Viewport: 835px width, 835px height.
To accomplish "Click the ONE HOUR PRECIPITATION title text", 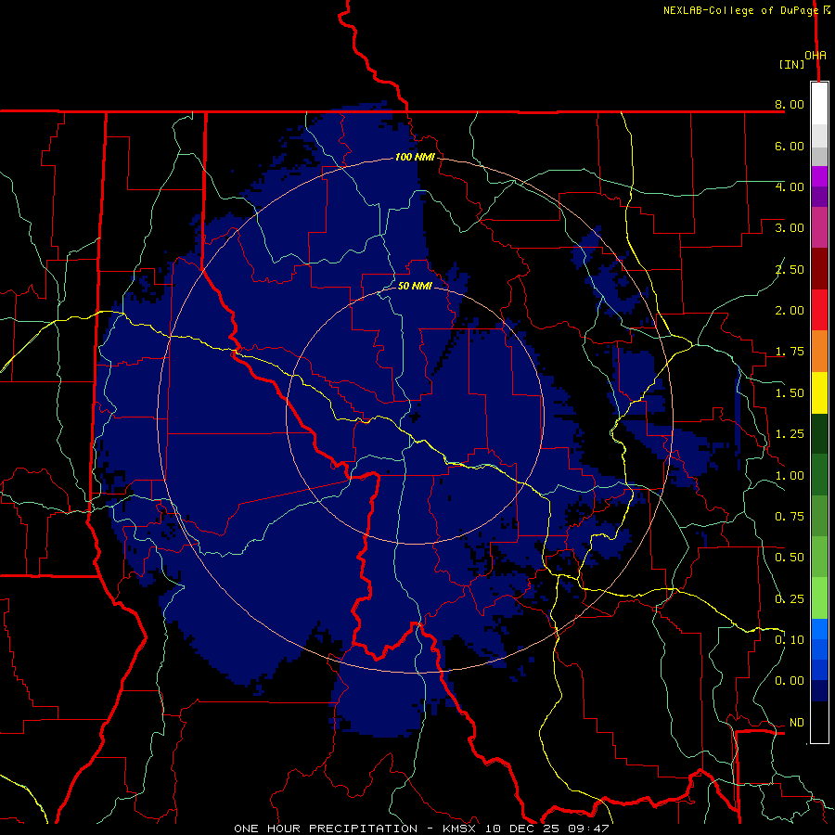I will 326,829.
